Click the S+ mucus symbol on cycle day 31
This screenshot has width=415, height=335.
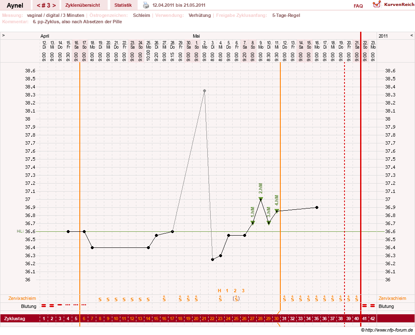pos(284,298)
